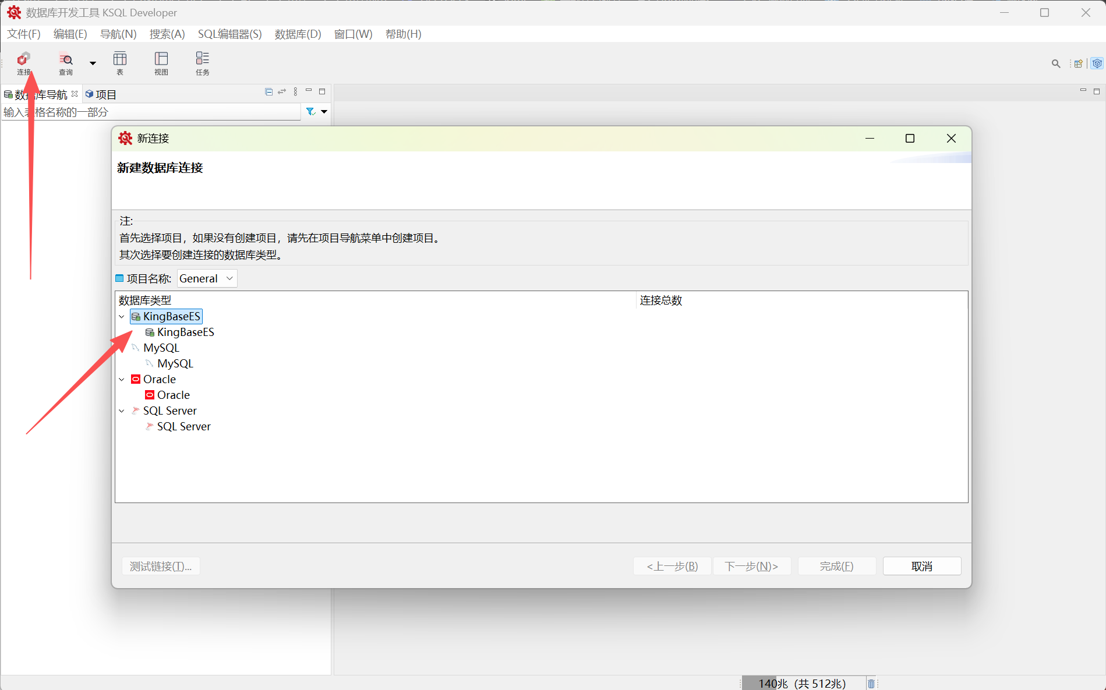Click the 表 (Table) toolbar icon
Viewport: 1106px width, 690px height.
pyautogui.click(x=120, y=63)
